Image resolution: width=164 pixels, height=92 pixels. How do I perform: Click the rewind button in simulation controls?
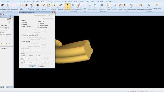pos(2,26)
